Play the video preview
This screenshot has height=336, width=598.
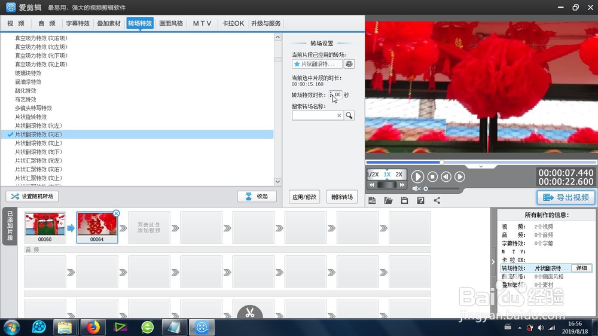coord(417,176)
